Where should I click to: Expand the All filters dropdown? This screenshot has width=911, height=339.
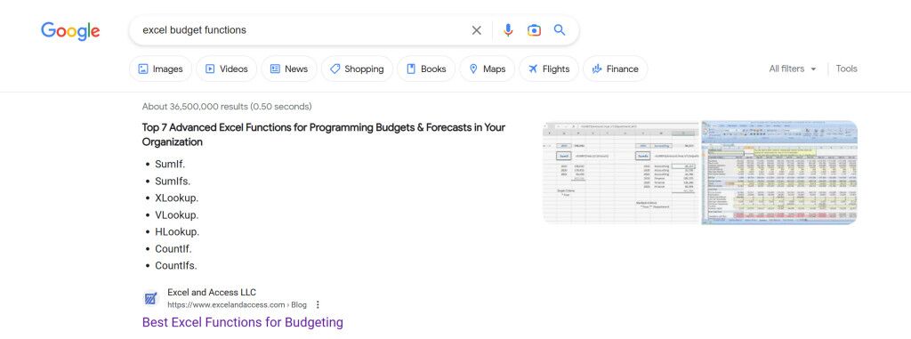click(793, 69)
